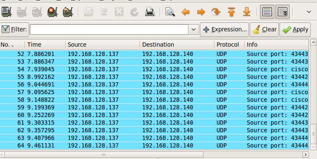
Task: Select packet 54 at time 7.939045
Action: pyautogui.click(x=154, y=69)
